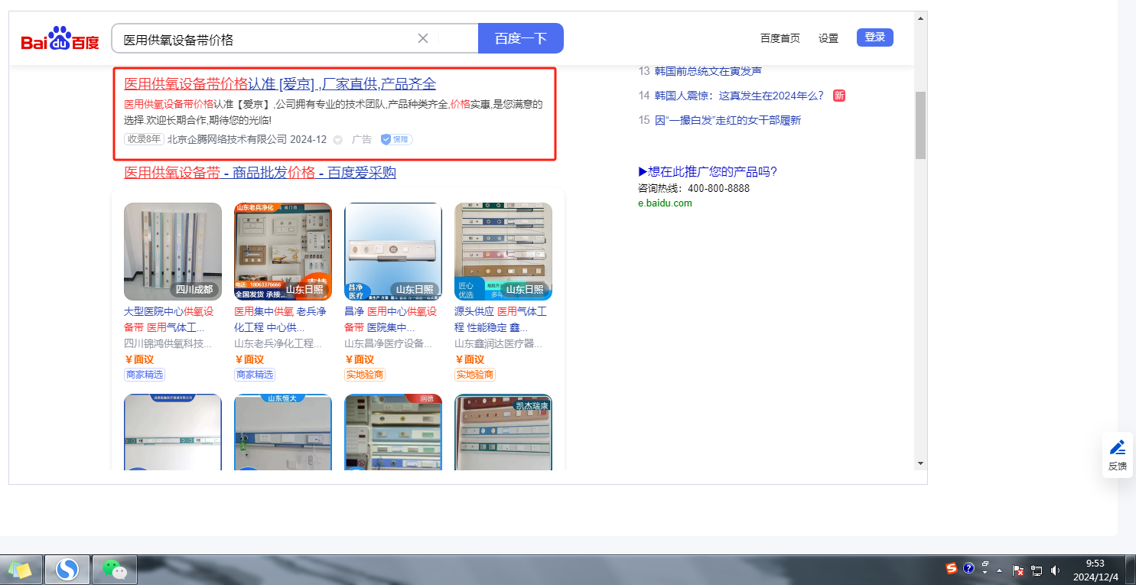This screenshot has height=585, width=1136.
Task: Open the Sogou browser taskbar icon
Action: [x=67, y=569]
